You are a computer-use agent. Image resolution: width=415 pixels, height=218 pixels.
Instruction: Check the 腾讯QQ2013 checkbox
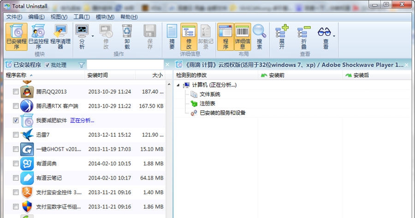16,91
